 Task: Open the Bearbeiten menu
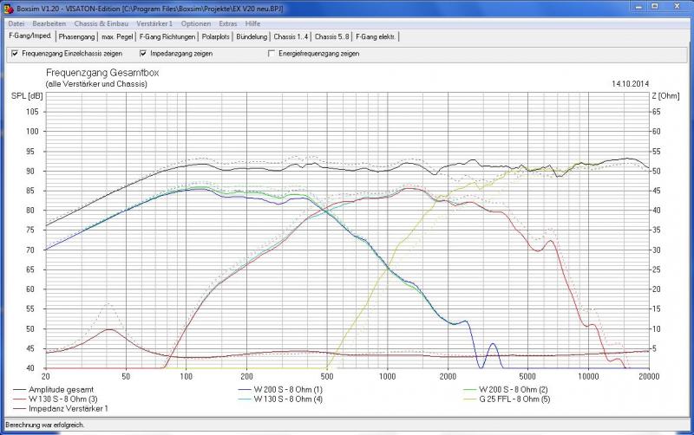click(x=49, y=24)
